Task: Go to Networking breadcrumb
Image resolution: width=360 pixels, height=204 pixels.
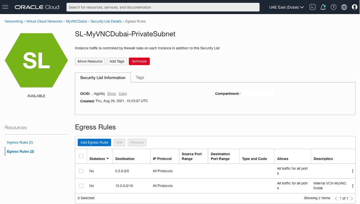Action: [x=14, y=21]
